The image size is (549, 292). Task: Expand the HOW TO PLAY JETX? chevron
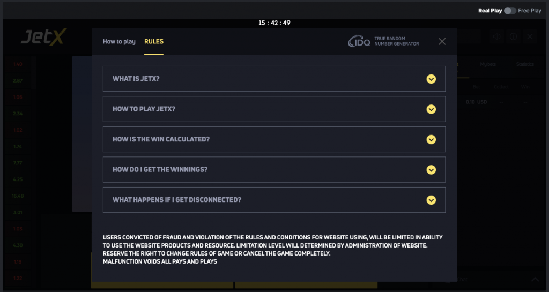tap(431, 109)
